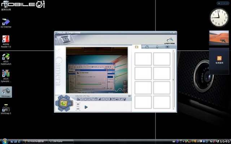Click the dark ramp triangle effect icon
This screenshot has width=231, height=144.
click(100, 99)
